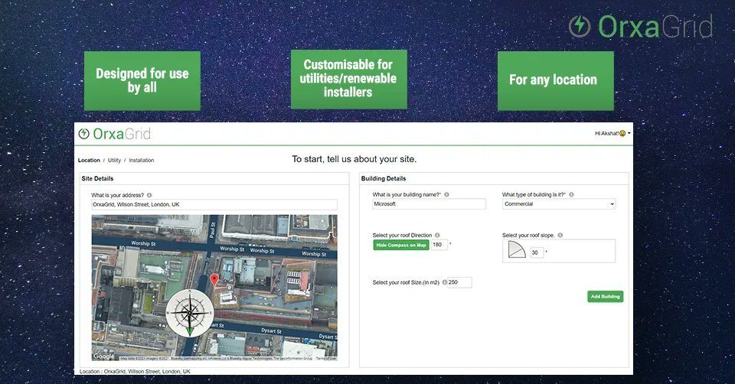Screen dimensions: 735x384
Task: Click the Location: OrxaGrid, Wilson Street text
Action: [135, 371]
